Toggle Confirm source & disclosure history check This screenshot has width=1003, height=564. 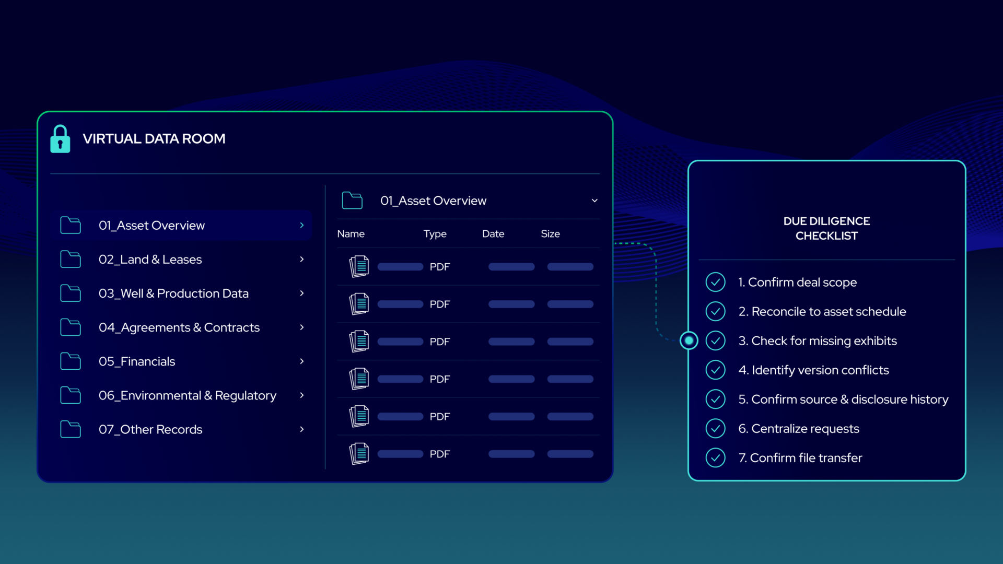(716, 399)
